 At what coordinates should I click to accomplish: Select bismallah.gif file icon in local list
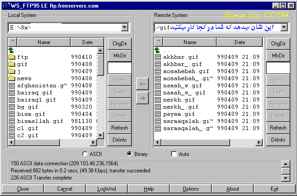tap(12, 121)
